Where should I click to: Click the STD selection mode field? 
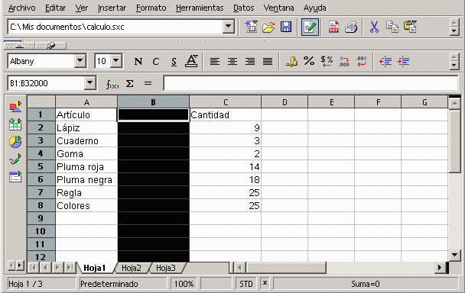pos(246,284)
